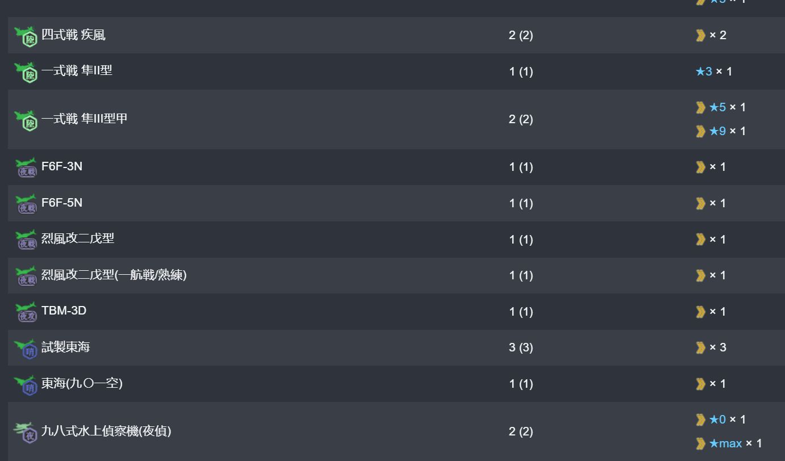The width and height of the screenshot is (785, 461).
Task: Click the blue ★3 improvement level label
Action: 704,72
